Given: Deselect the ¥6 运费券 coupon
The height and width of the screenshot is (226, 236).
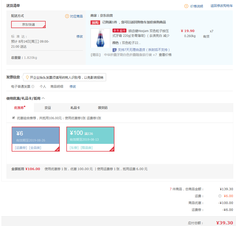Looking at the screenshot, I should point(36,139).
